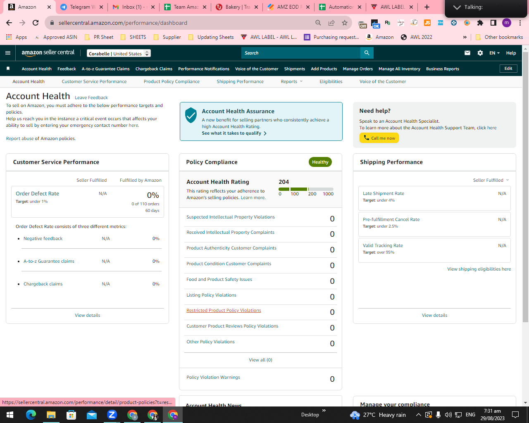Click the Amazon Seller Central logo

(x=48, y=53)
